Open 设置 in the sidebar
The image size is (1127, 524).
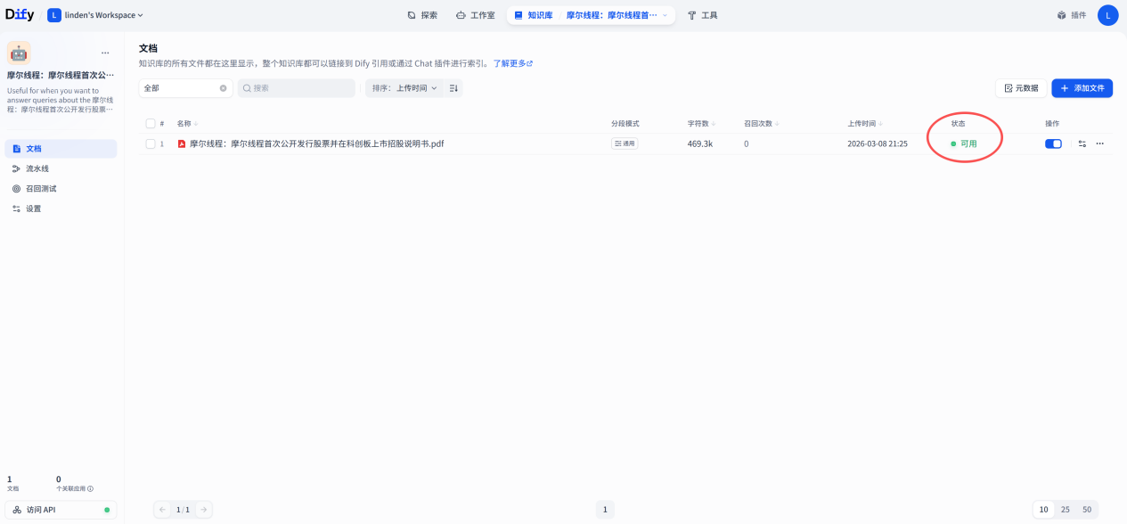click(x=61, y=209)
